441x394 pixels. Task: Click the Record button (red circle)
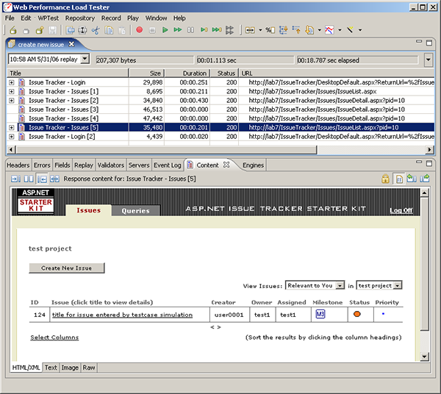[x=139, y=30]
